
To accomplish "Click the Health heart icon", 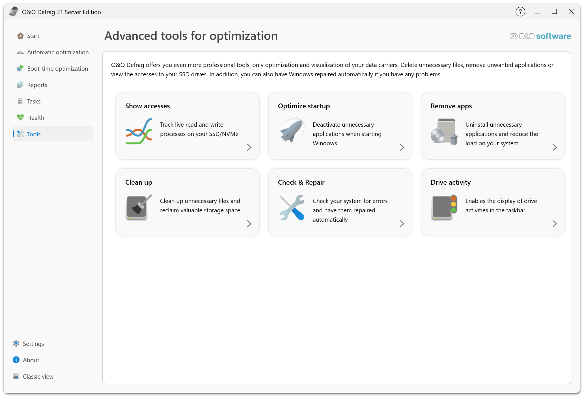I will 20,117.
